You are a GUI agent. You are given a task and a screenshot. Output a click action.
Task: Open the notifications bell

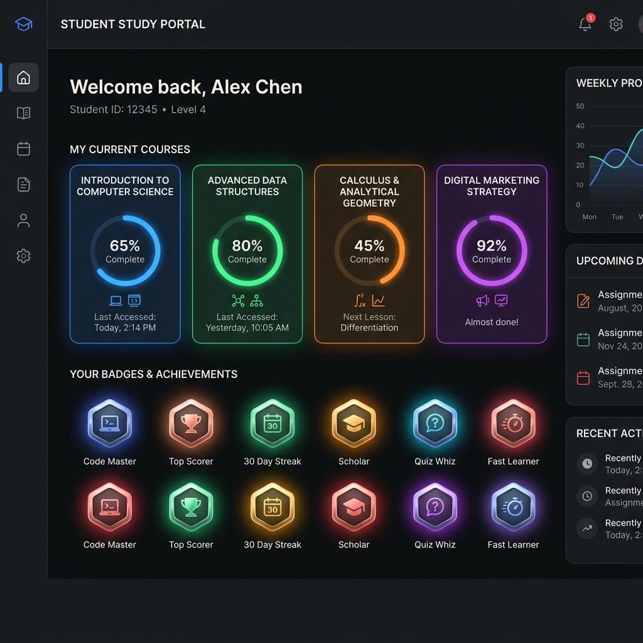[586, 24]
